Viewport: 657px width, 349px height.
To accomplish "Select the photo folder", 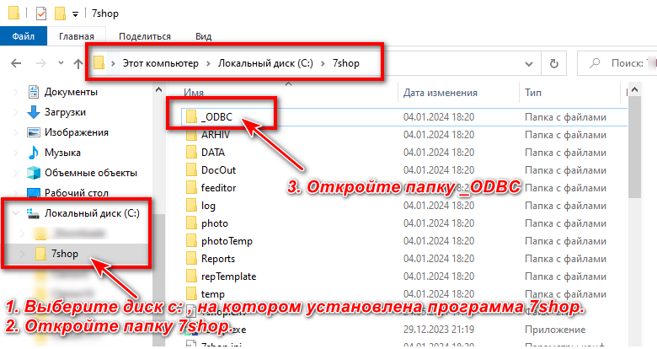I will click(x=215, y=223).
